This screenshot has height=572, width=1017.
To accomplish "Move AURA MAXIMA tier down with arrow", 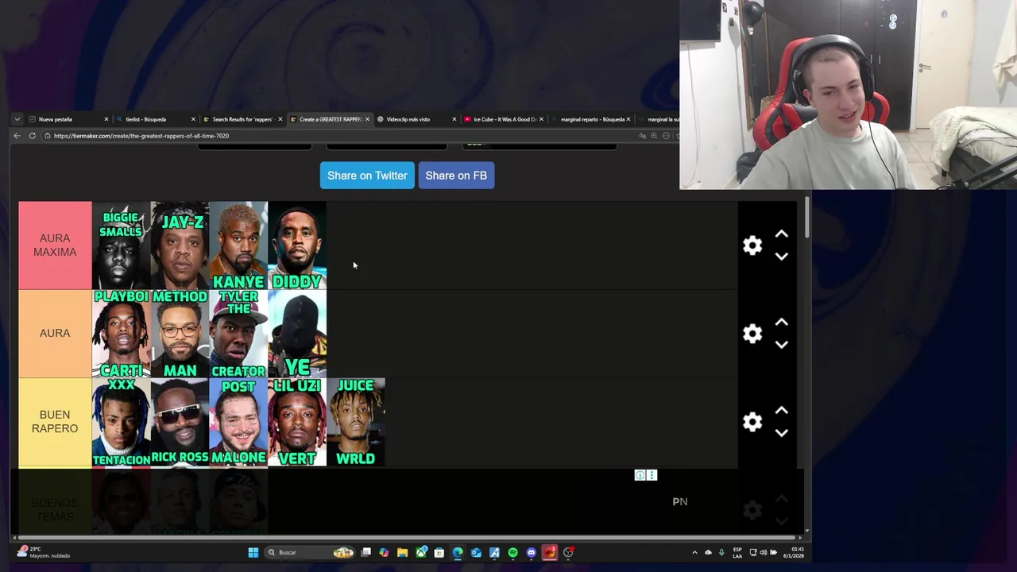I will tap(781, 257).
